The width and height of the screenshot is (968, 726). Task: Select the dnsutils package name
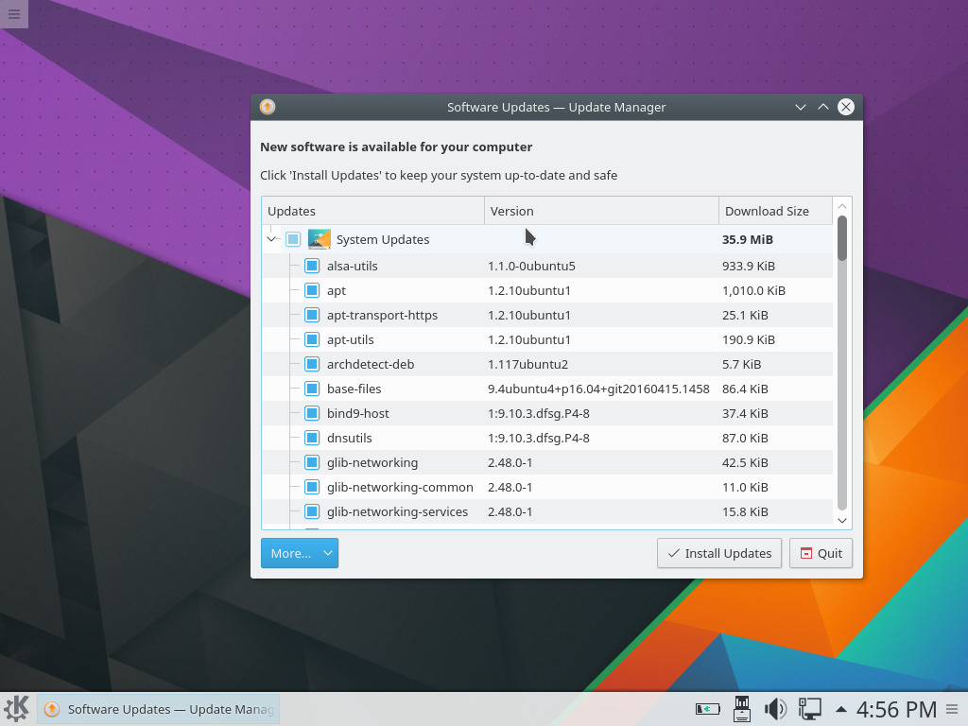[x=350, y=439]
